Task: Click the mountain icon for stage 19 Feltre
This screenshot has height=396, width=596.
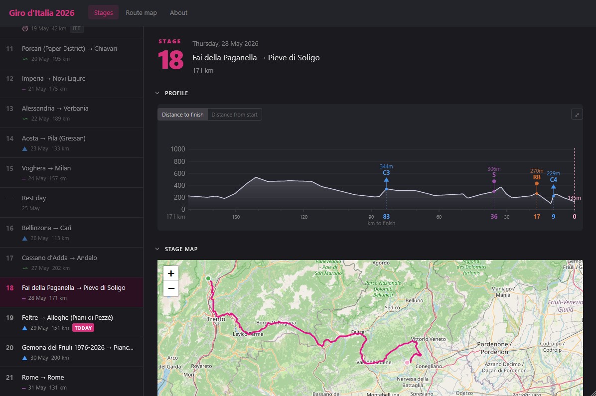Action: [25, 328]
